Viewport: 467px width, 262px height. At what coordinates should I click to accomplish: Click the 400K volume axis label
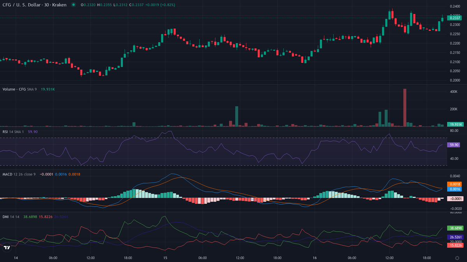point(453,92)
